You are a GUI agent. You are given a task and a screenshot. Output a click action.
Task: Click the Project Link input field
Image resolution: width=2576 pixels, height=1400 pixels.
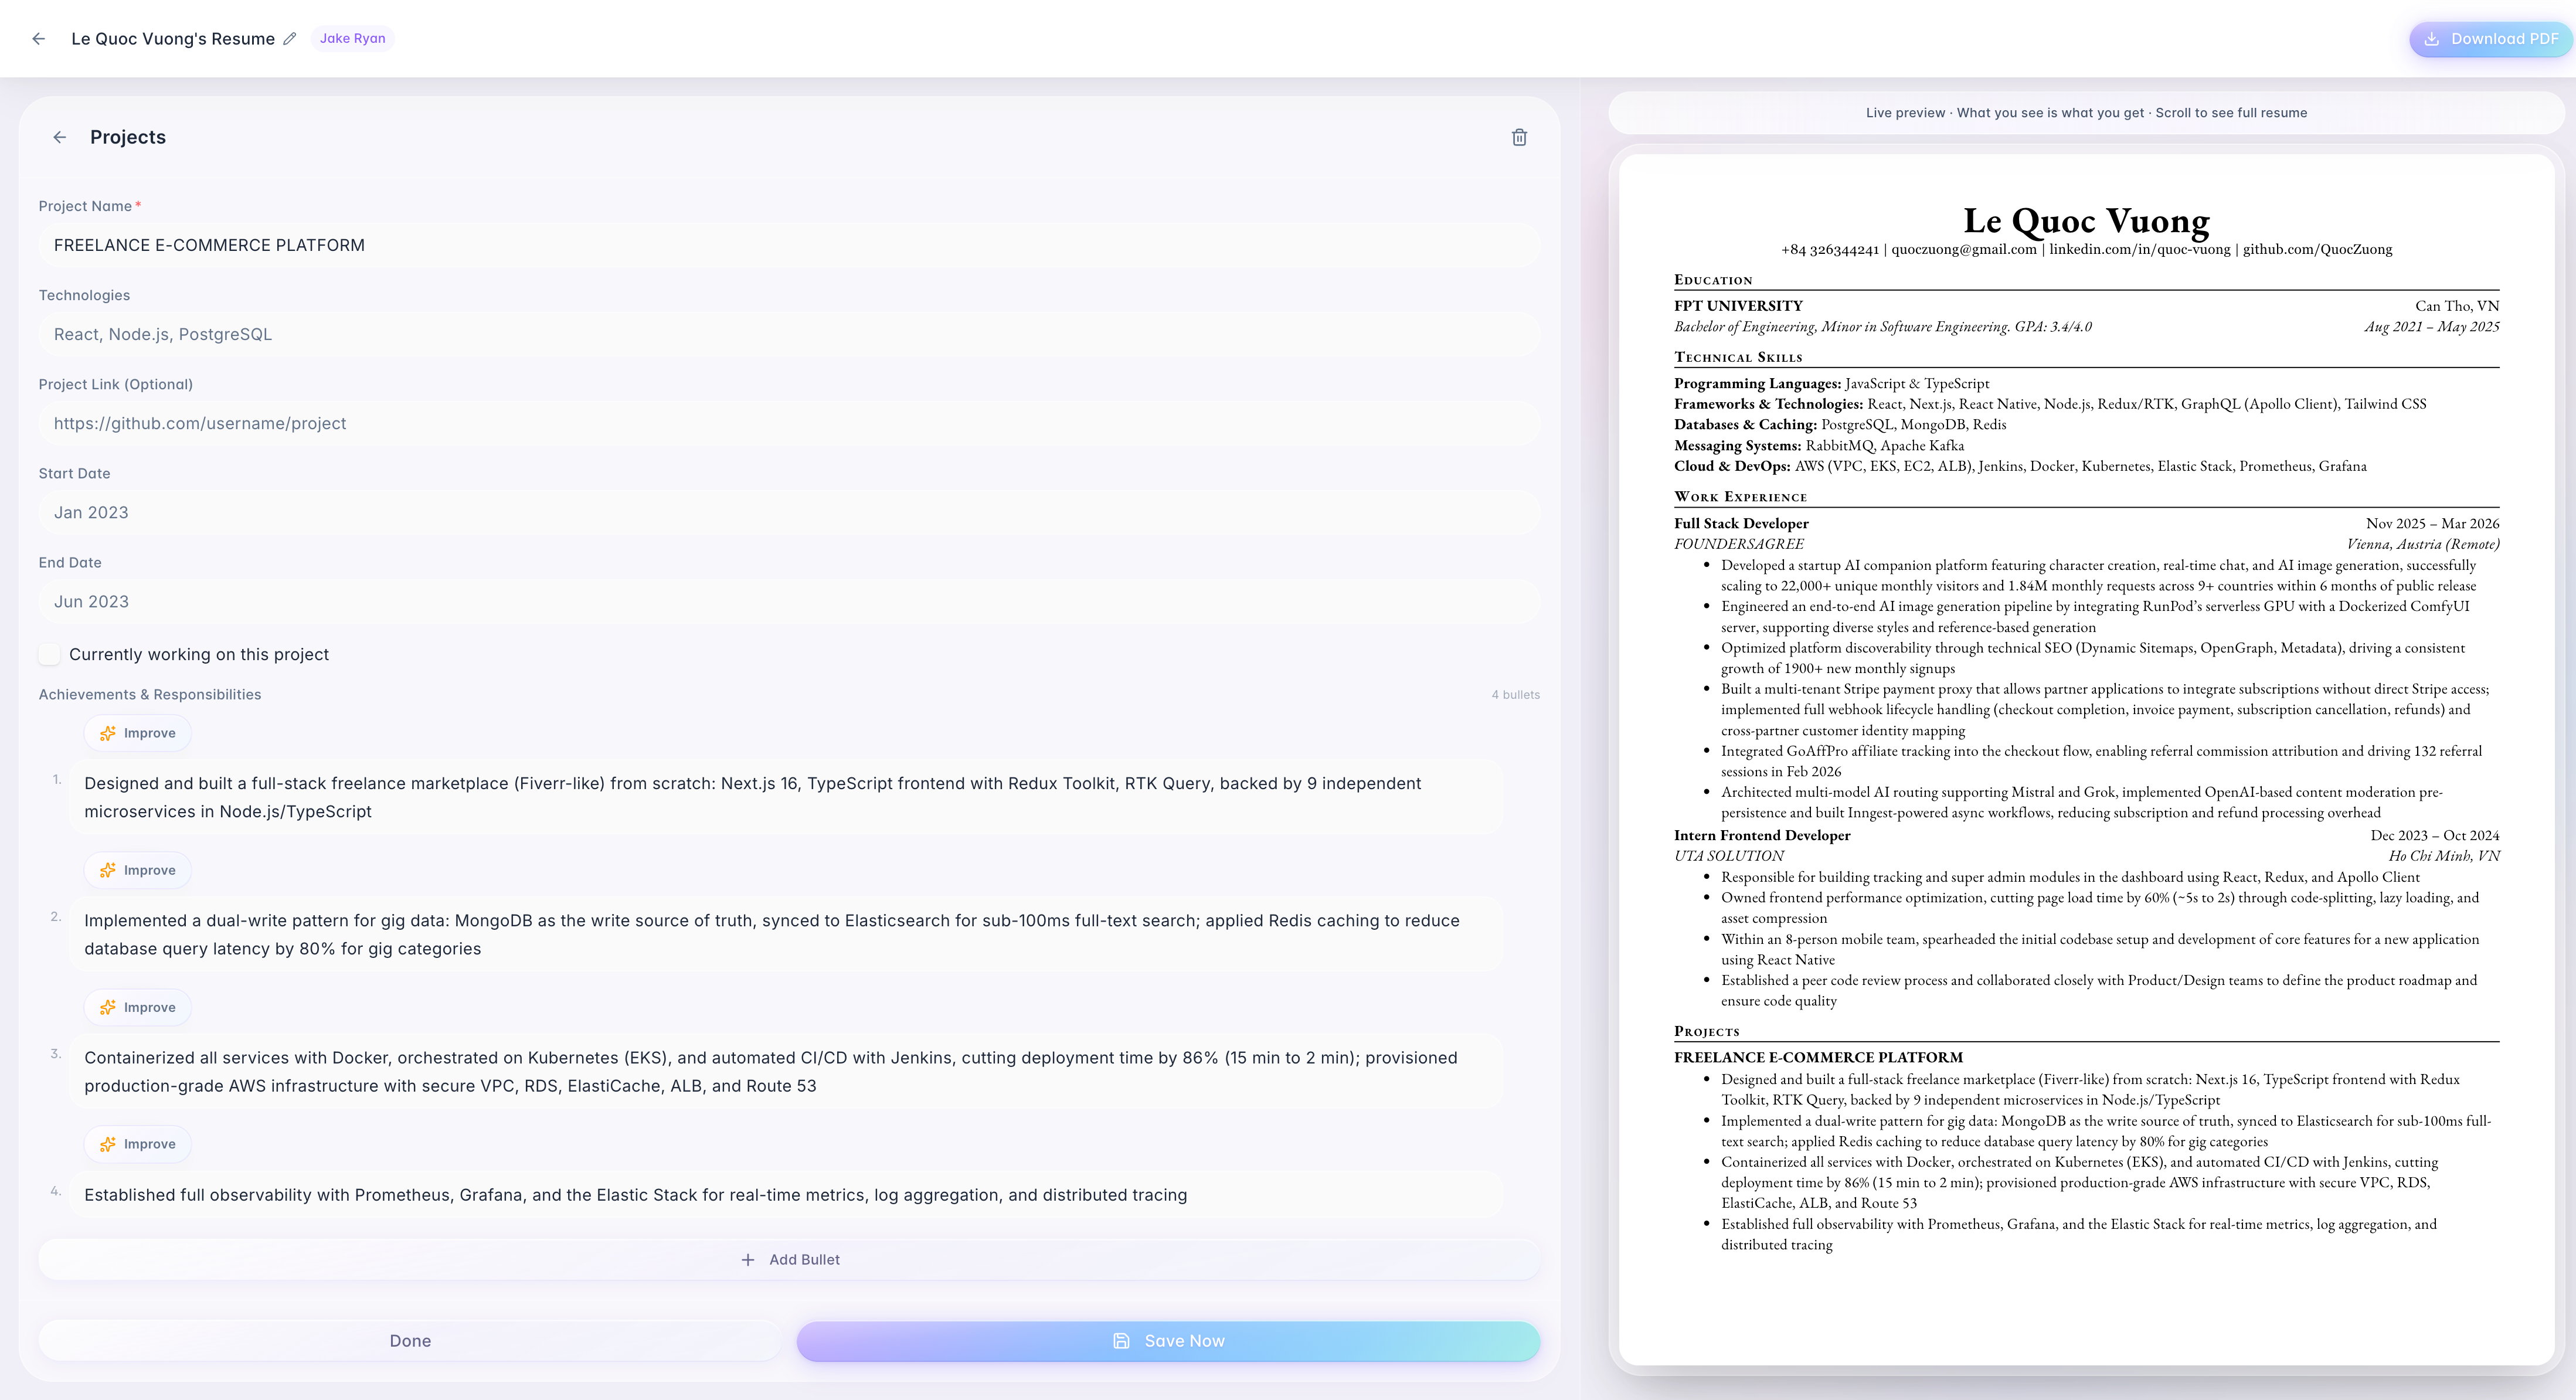(789, 423)
